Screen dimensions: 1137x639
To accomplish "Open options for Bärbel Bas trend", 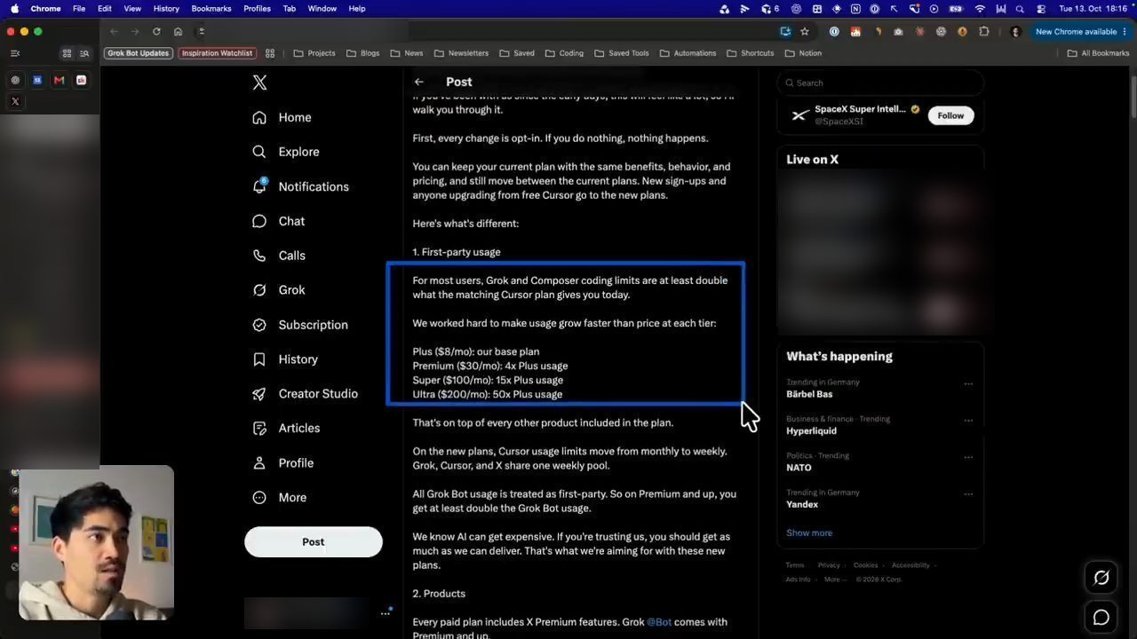I will [x=968, y=384].
